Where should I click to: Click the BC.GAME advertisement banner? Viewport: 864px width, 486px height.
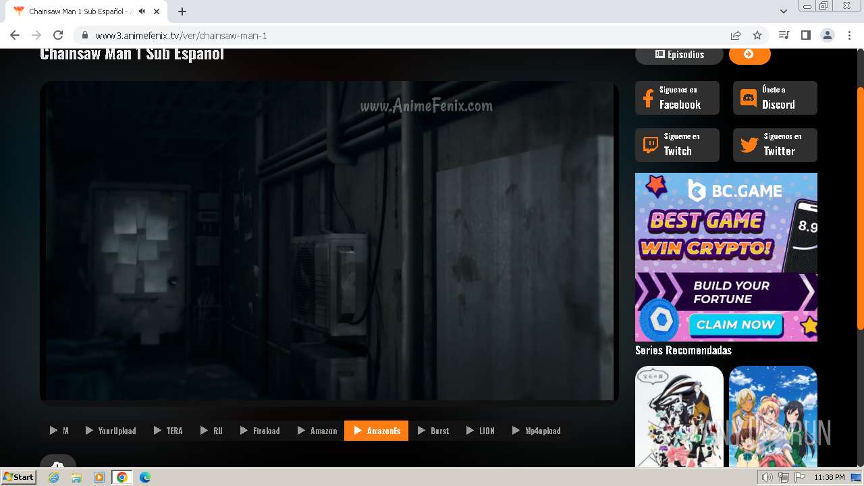click(x=726, y=257)
